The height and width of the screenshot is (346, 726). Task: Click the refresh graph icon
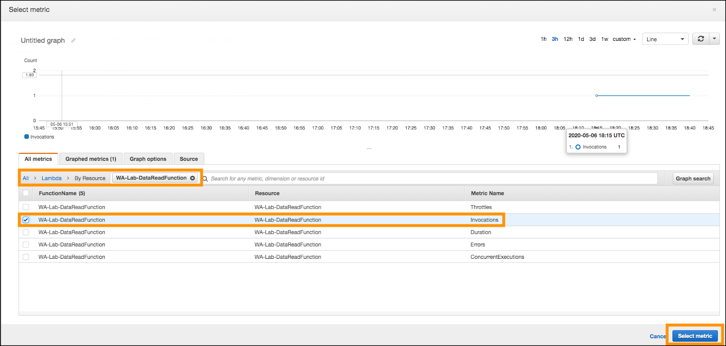point(701,39)
